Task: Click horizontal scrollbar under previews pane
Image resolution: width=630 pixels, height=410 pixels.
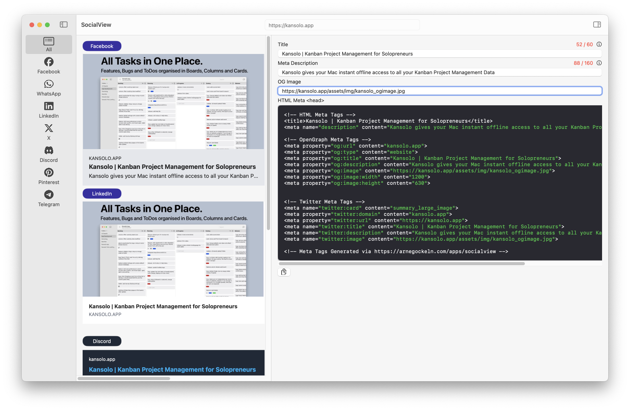Action: point(124,378)
